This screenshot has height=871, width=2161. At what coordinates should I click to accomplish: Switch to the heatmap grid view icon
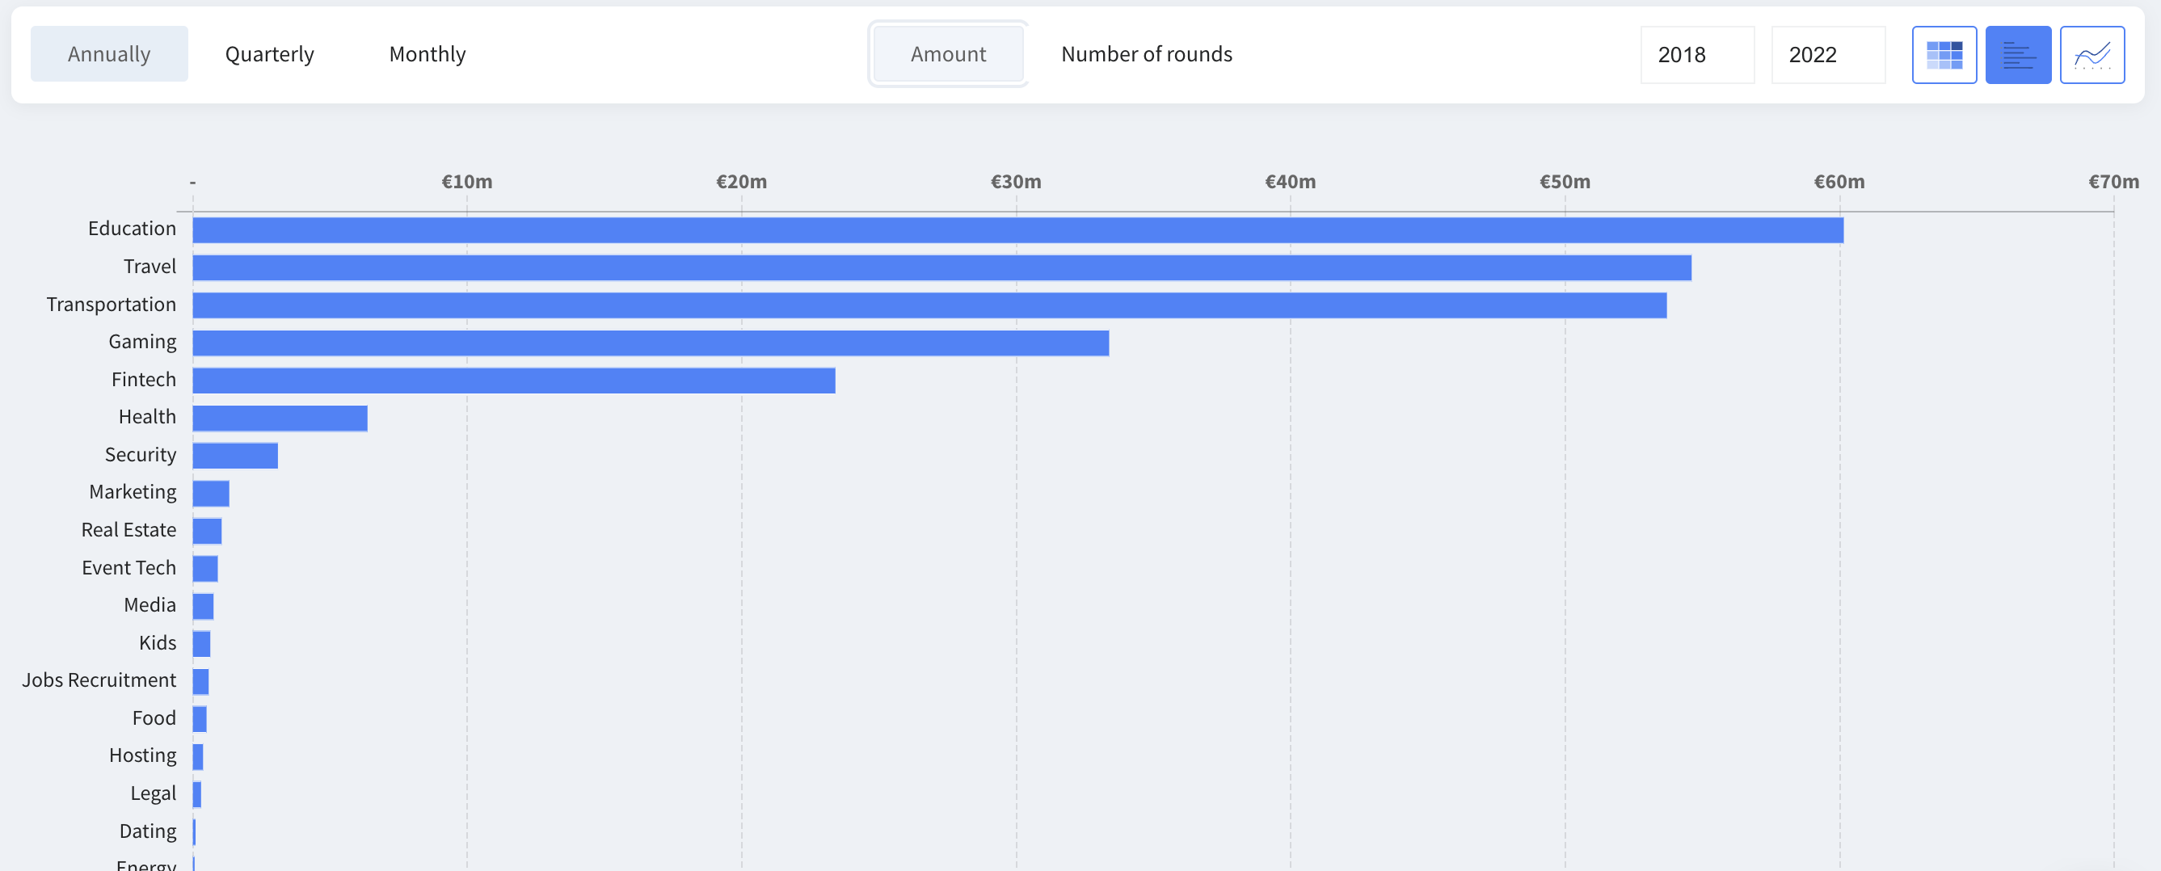tap(1944, 56)
